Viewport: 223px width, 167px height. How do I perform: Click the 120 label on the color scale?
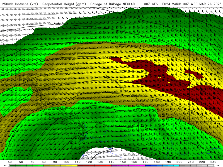tap(89, 162)
